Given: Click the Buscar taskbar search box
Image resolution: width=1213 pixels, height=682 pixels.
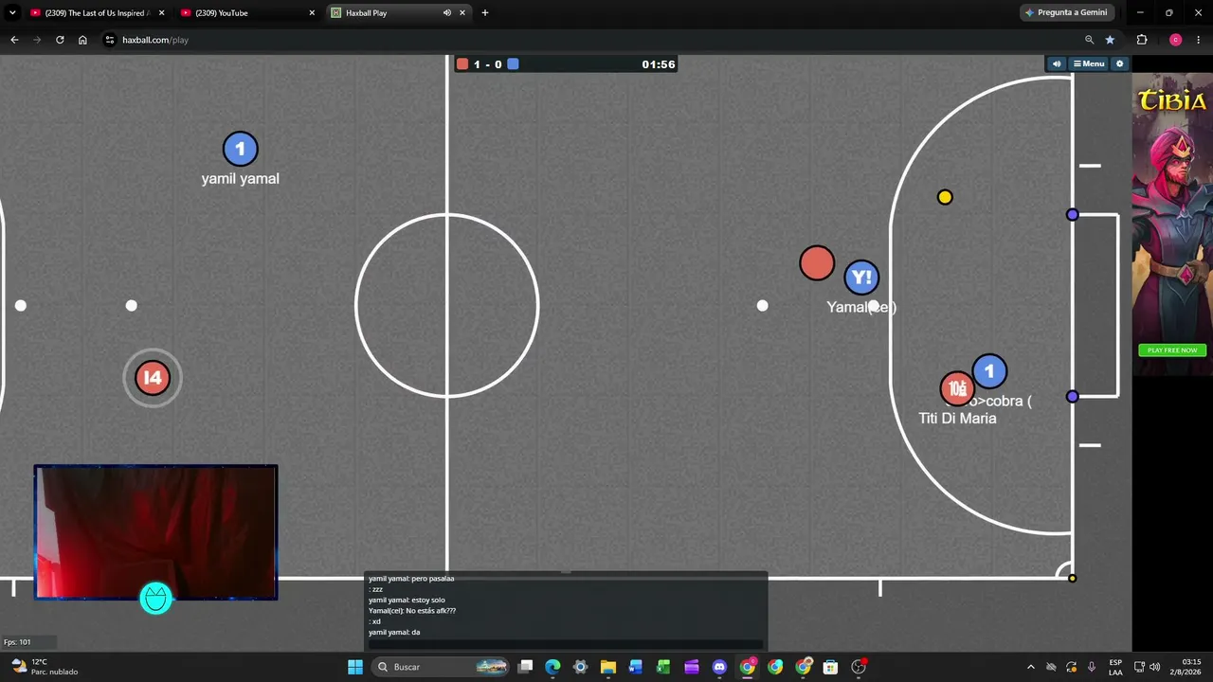Looking at the screenshot, I should [x=442, y=667].
